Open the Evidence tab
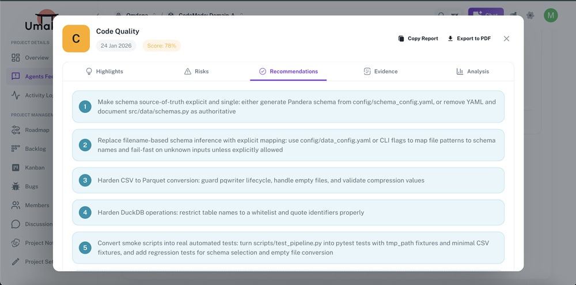576x285 pixels. (x=380, y=71)
